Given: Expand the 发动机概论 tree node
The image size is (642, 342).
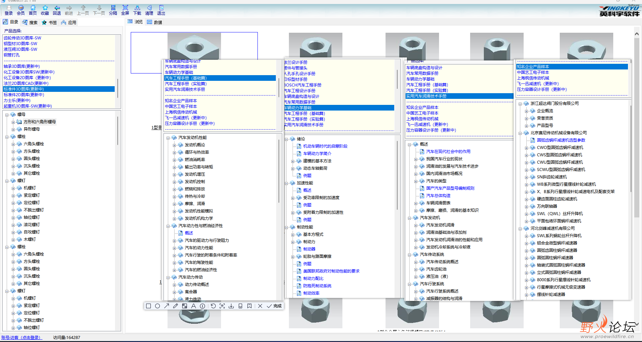Looking at the screenshot, I should (x=174, y=145).
